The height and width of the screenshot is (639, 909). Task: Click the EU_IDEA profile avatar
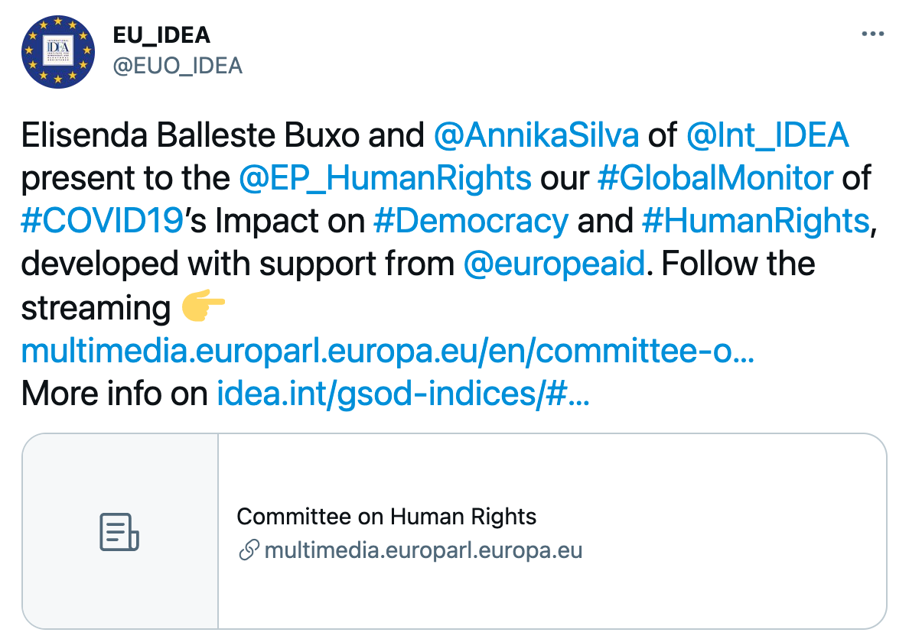pos(58,50)
